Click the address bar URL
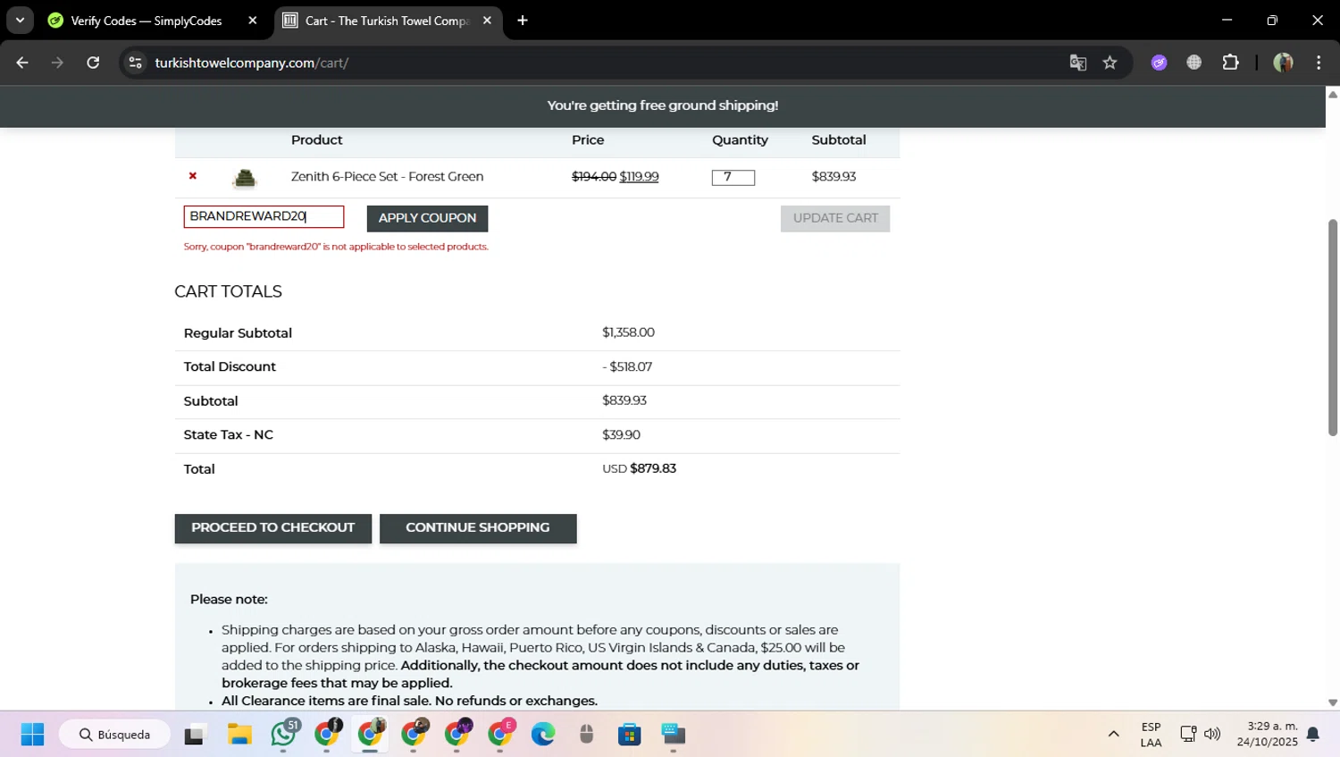The width and height of the screenshot is (1340, 757). click(251, 63)
